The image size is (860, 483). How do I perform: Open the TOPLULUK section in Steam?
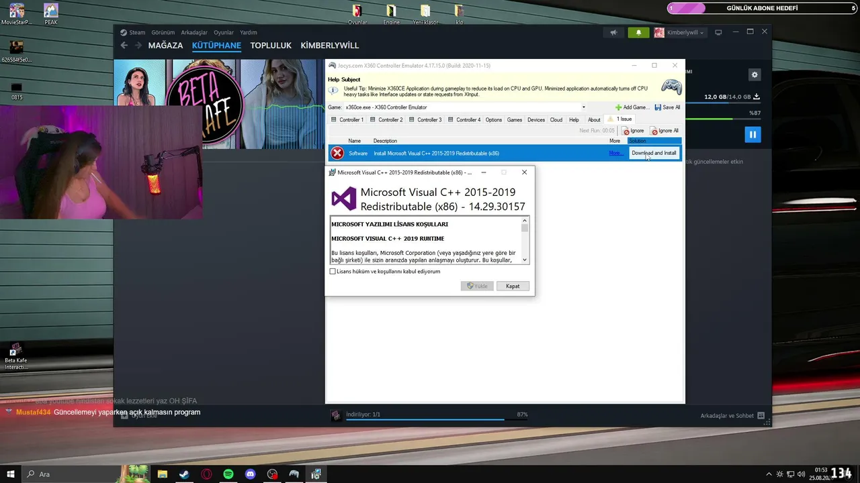(271, 46)
